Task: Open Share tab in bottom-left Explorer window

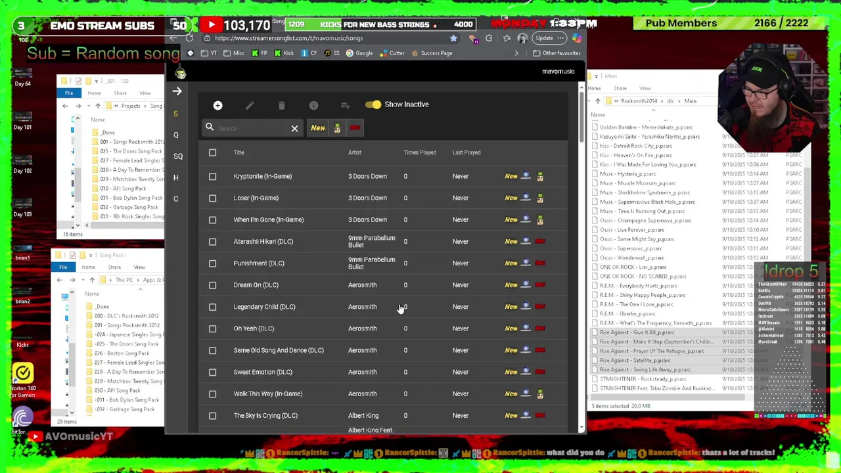Action: coord(114,267)
